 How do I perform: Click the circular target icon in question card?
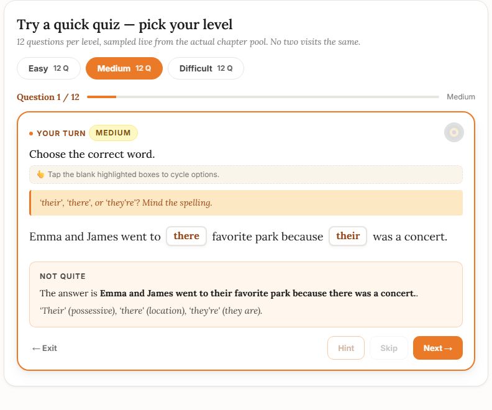pyautogui.click(x=453, y=132)
